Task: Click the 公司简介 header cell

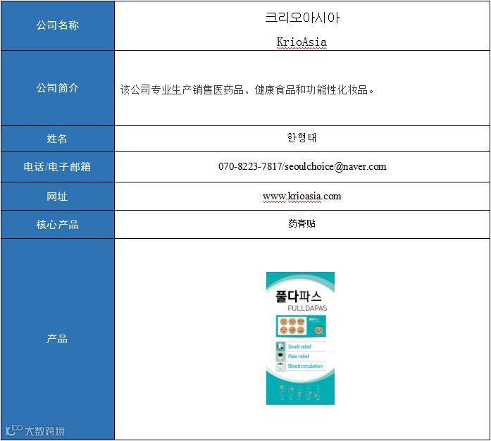Action: [58, 88]
